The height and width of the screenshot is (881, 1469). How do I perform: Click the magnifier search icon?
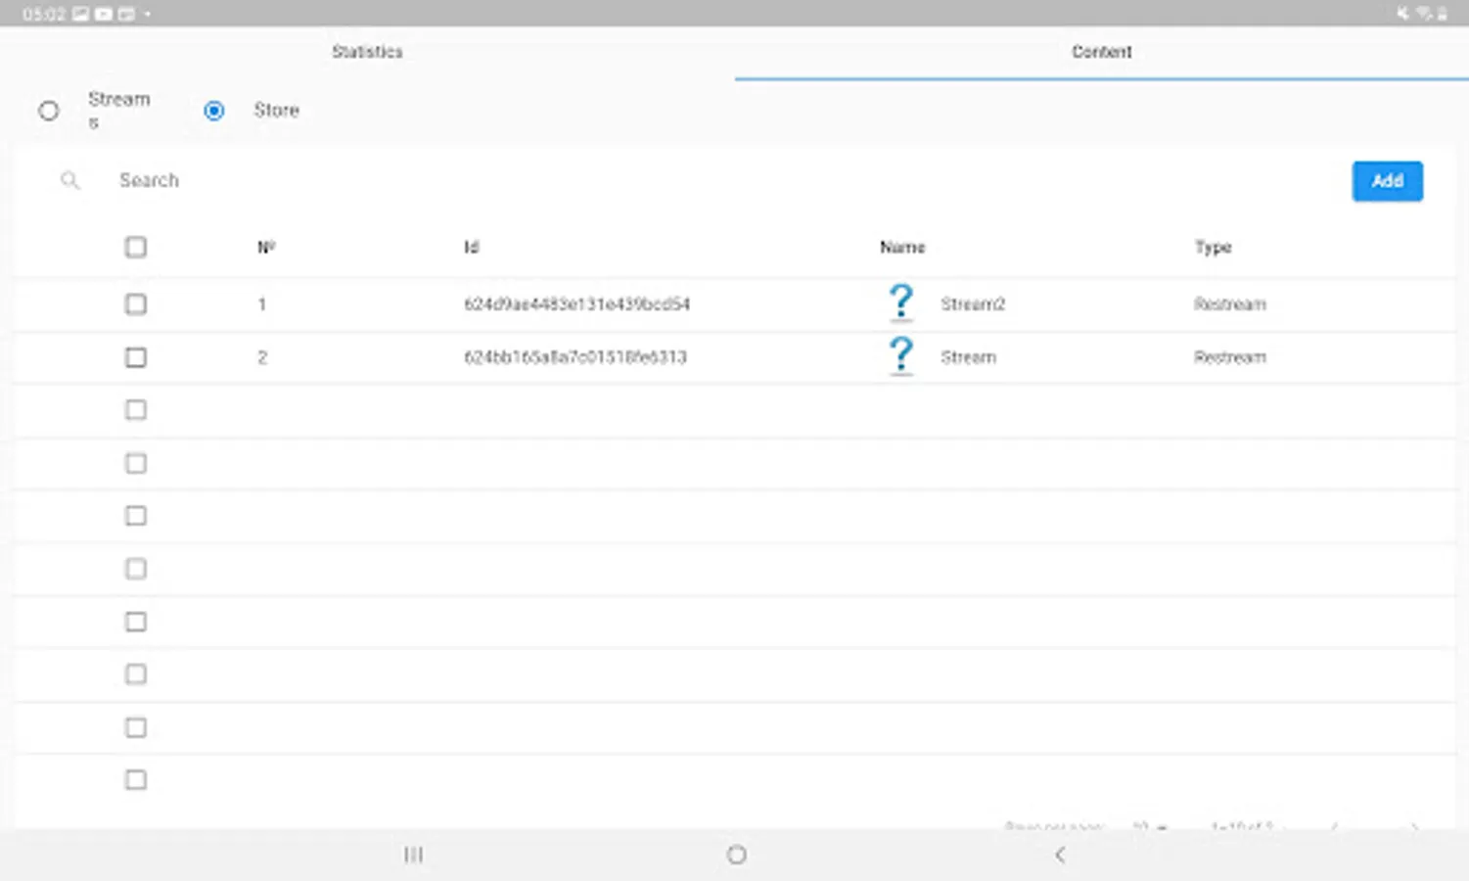click(69, 180)
